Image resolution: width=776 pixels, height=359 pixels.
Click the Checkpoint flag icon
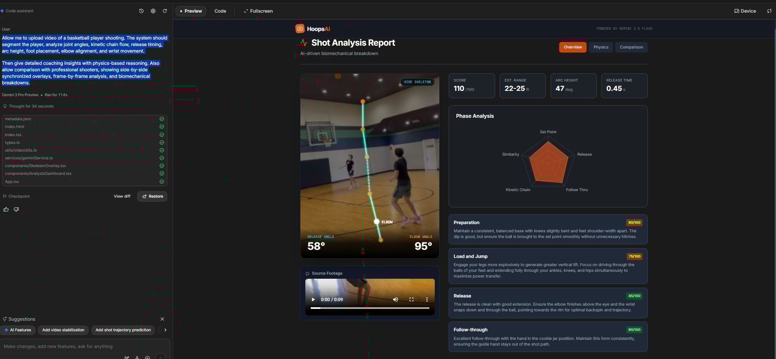click(5, 196)
